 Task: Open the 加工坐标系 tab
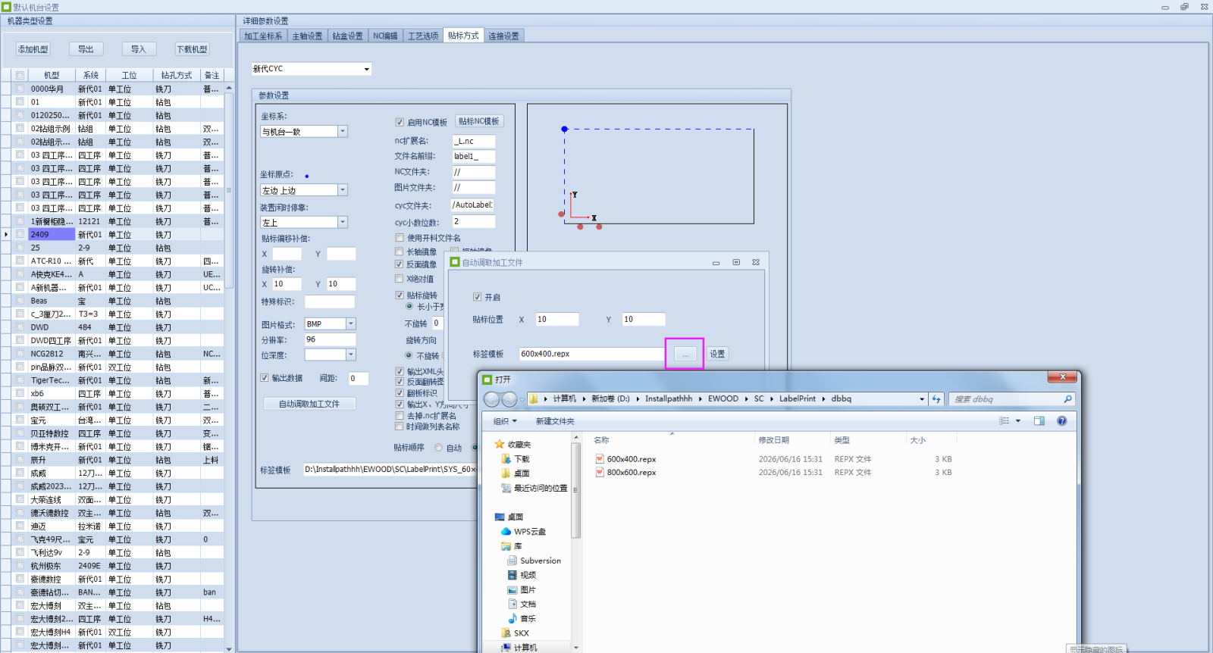(263, 36)
